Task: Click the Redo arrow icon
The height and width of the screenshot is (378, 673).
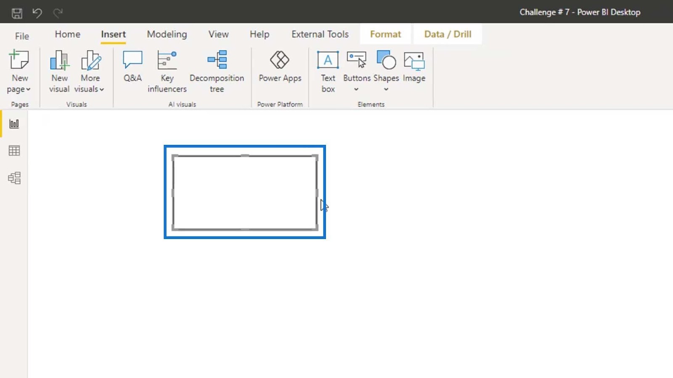Action: [x=58, y=13]
